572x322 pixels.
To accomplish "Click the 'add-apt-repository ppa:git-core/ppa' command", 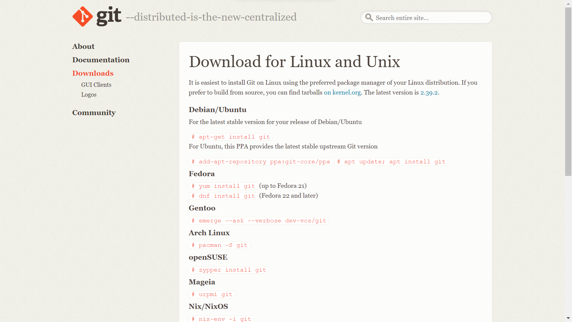I will pos(261,162).
